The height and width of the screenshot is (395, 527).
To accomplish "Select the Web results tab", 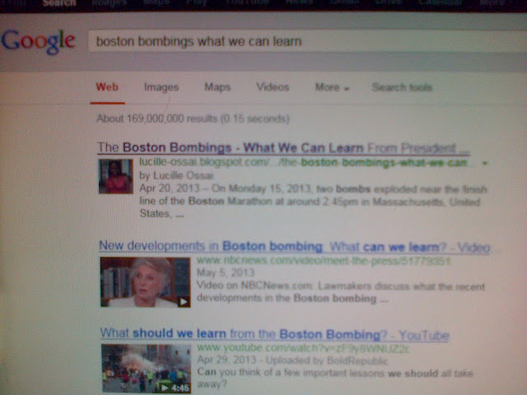I will 107,87.
